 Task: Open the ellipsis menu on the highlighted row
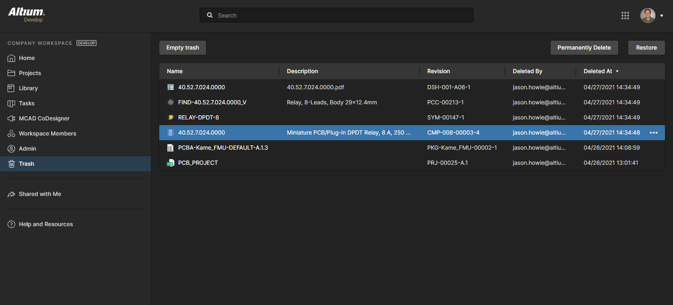(x=654, y=133)
